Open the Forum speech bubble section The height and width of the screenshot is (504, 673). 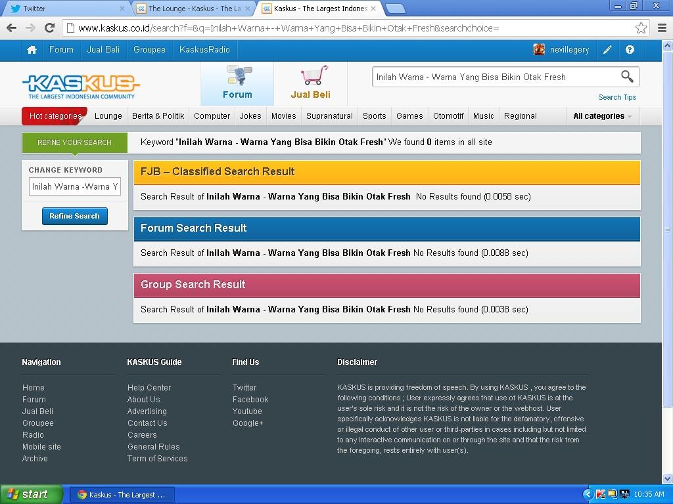point(237,83)
